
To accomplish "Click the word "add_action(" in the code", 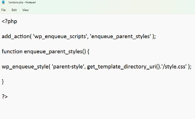I will (x=17, y=37).
